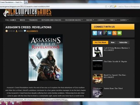Click the Hack Computer Games site banner

click(x=27, y=13)
